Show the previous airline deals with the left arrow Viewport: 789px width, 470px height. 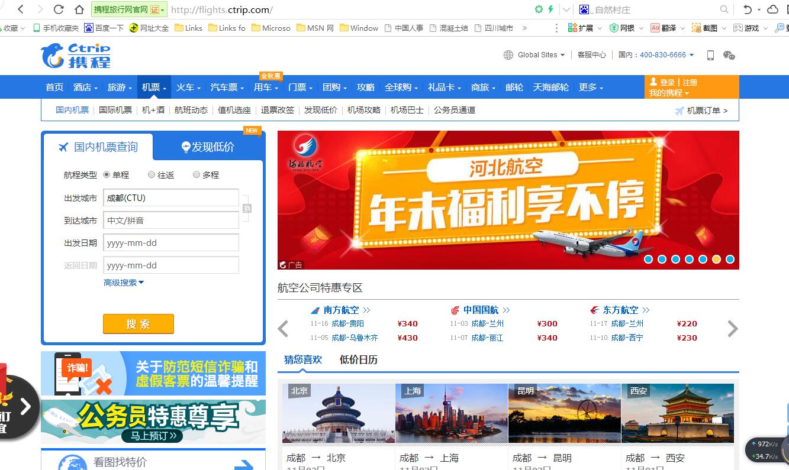pyautogui.click(x=283, y=329)
